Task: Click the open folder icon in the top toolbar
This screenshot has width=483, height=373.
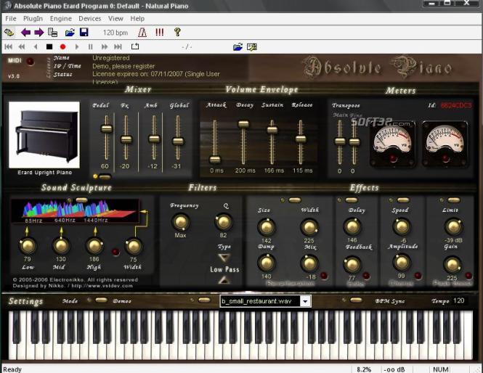Action: [x=70, y=32]
